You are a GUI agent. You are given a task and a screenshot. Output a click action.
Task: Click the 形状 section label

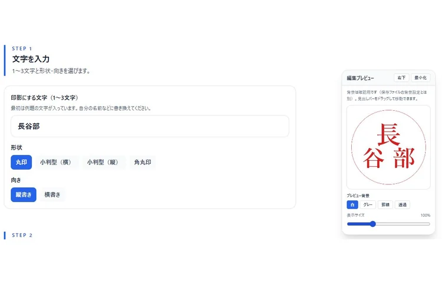pyautogui.click(x=17, y=148)
